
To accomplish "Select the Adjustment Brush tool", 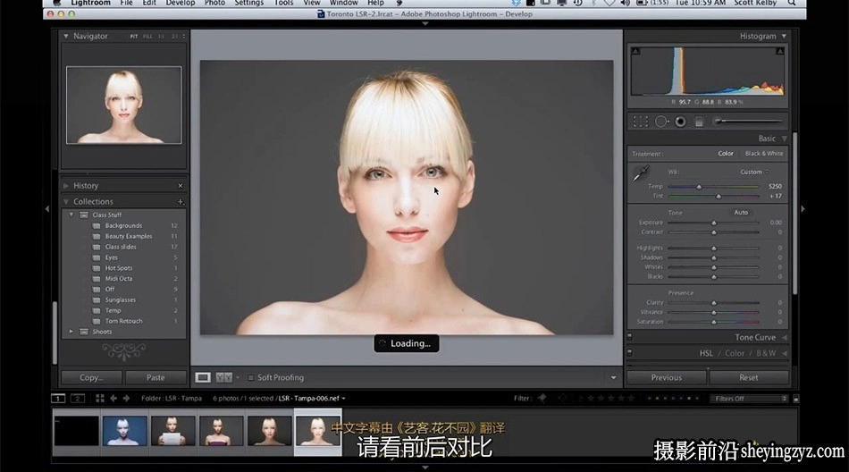I will pos(748,122).
